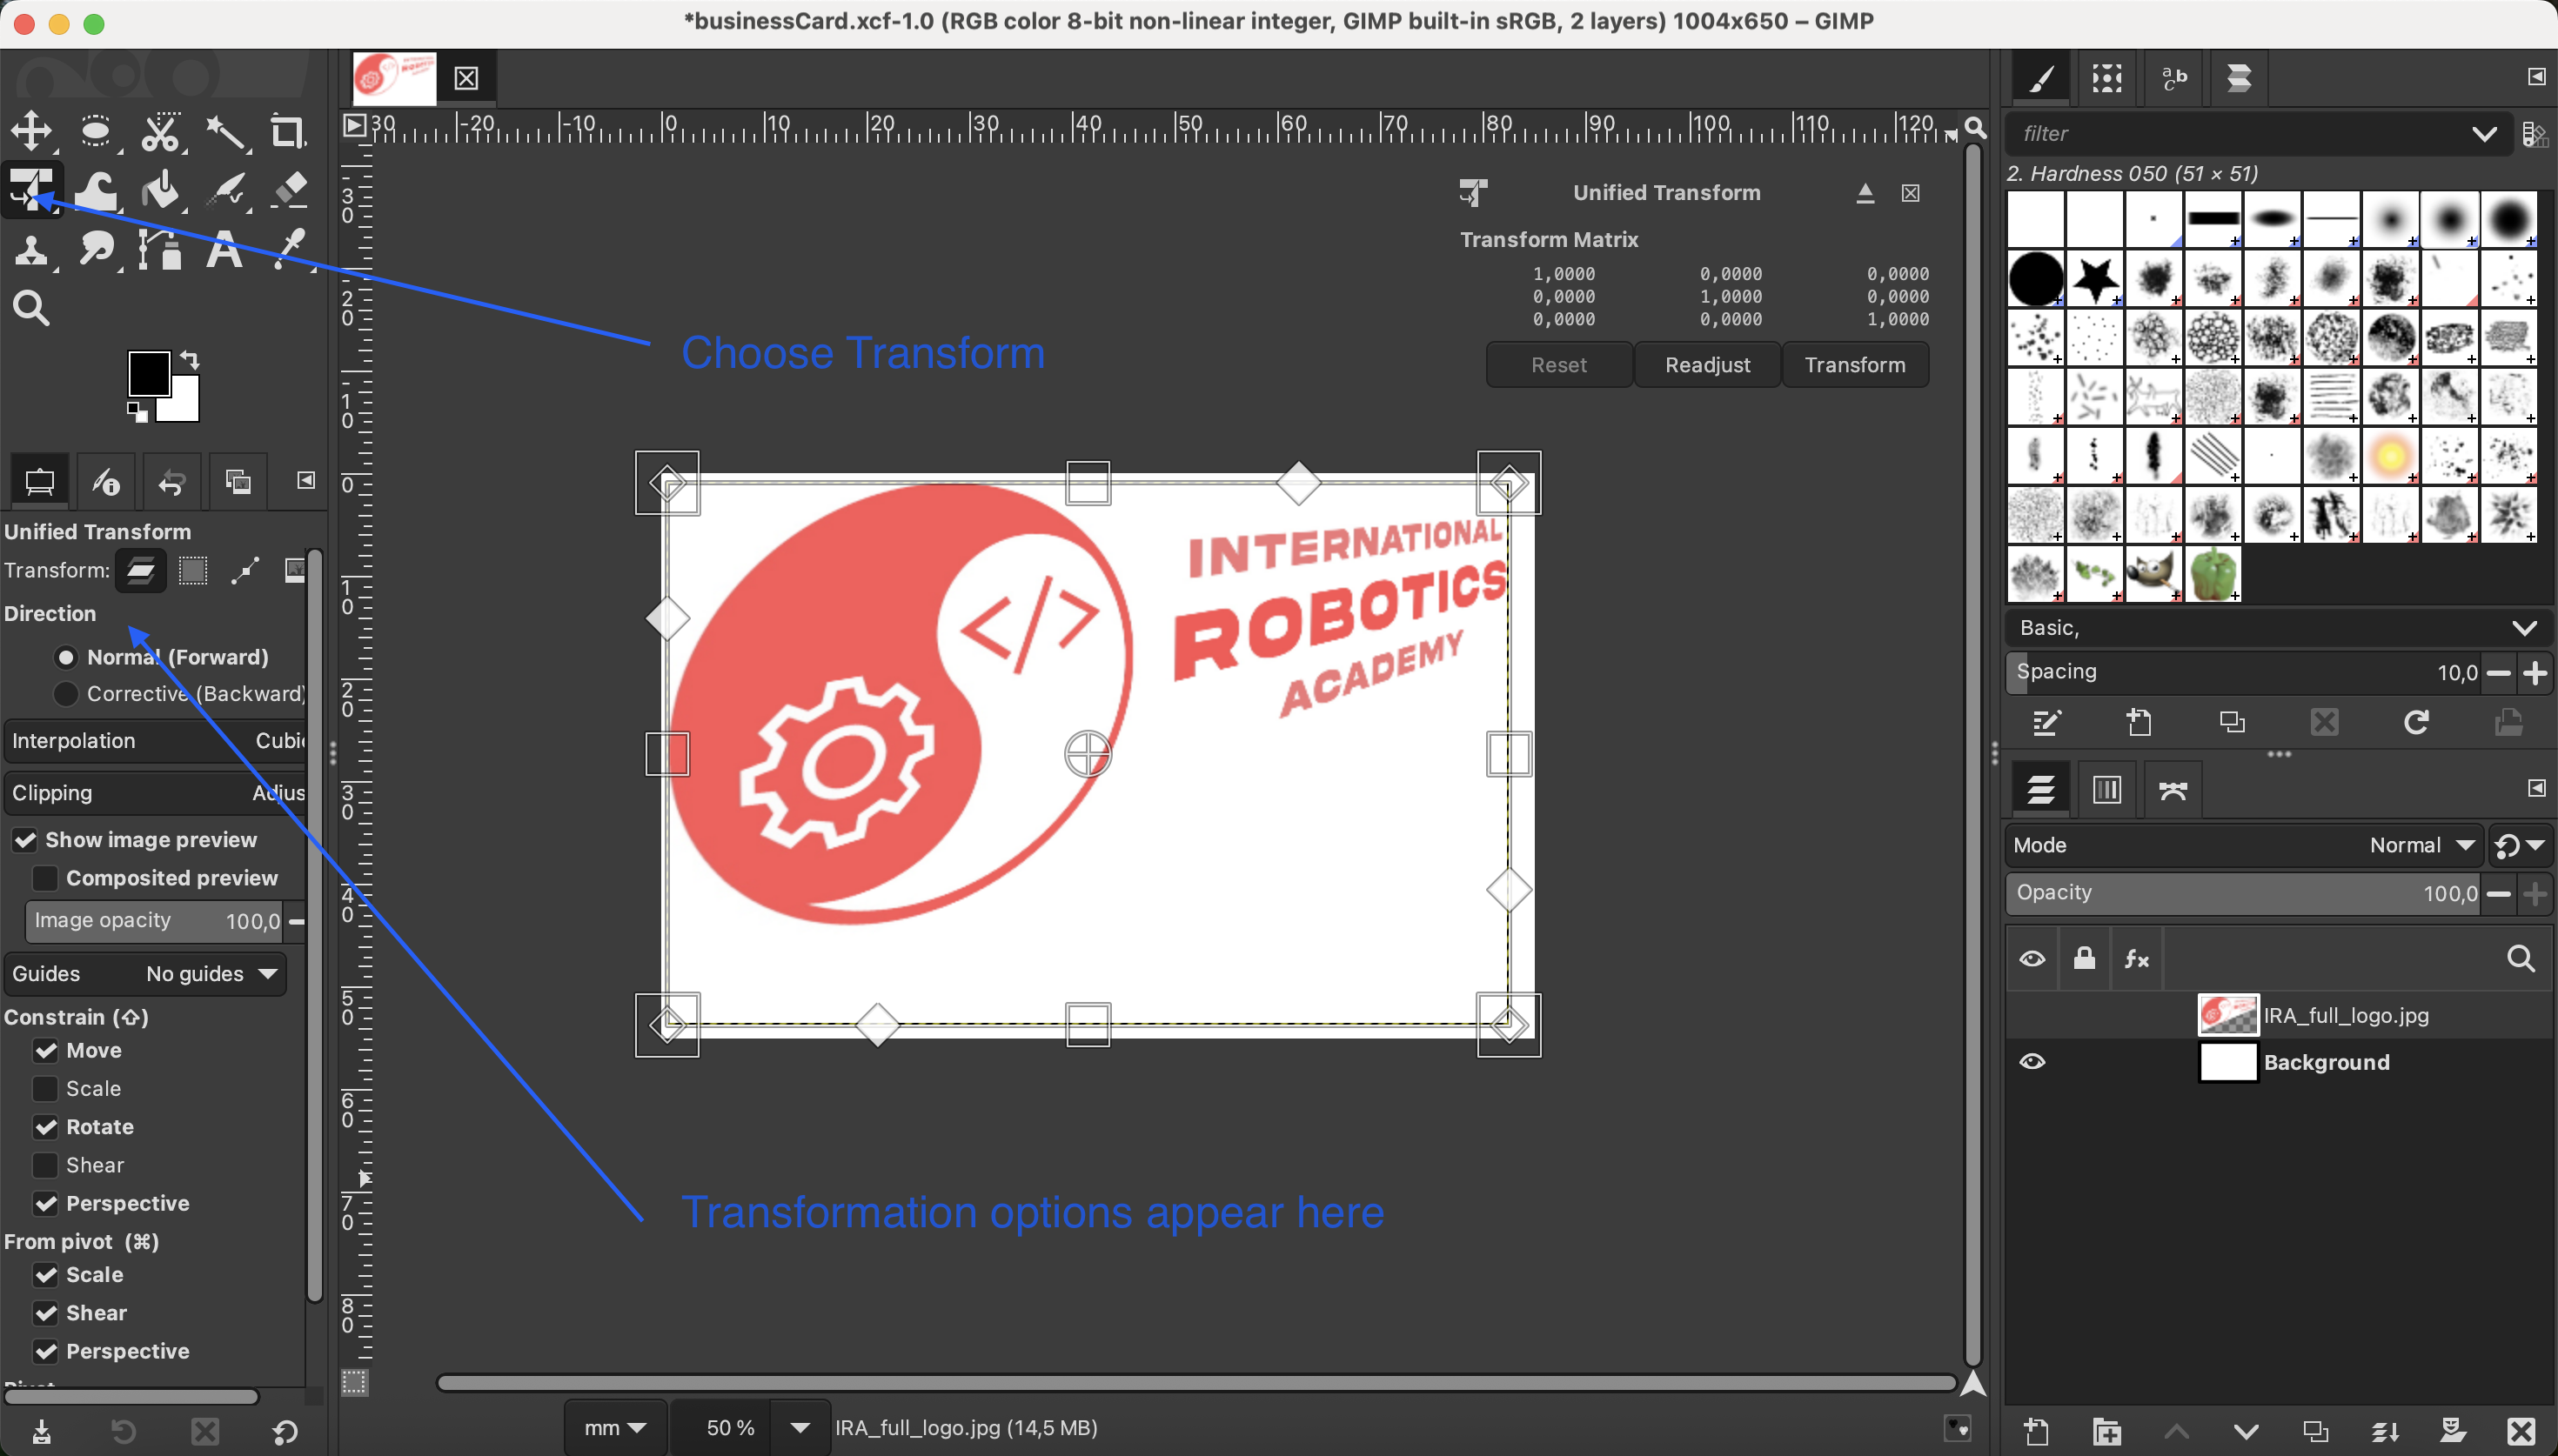Expand the mm unit dropdown
This screenshot has width=2558, height=1456.
click(615, 1428)
